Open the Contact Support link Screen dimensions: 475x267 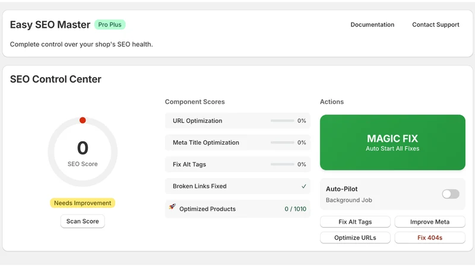point(436,24)
